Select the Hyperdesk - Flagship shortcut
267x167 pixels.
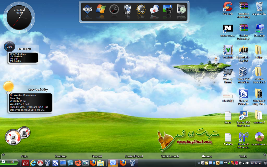click(x=244, y=53)
